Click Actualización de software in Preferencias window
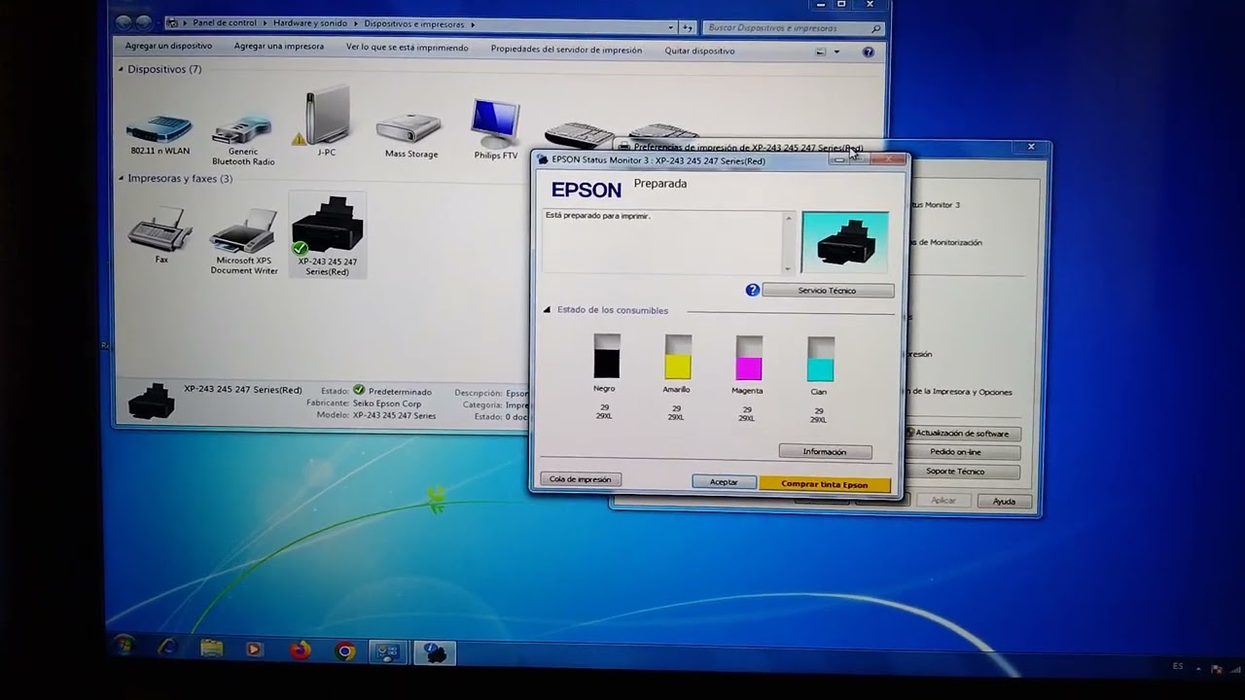 coord(962,434)
